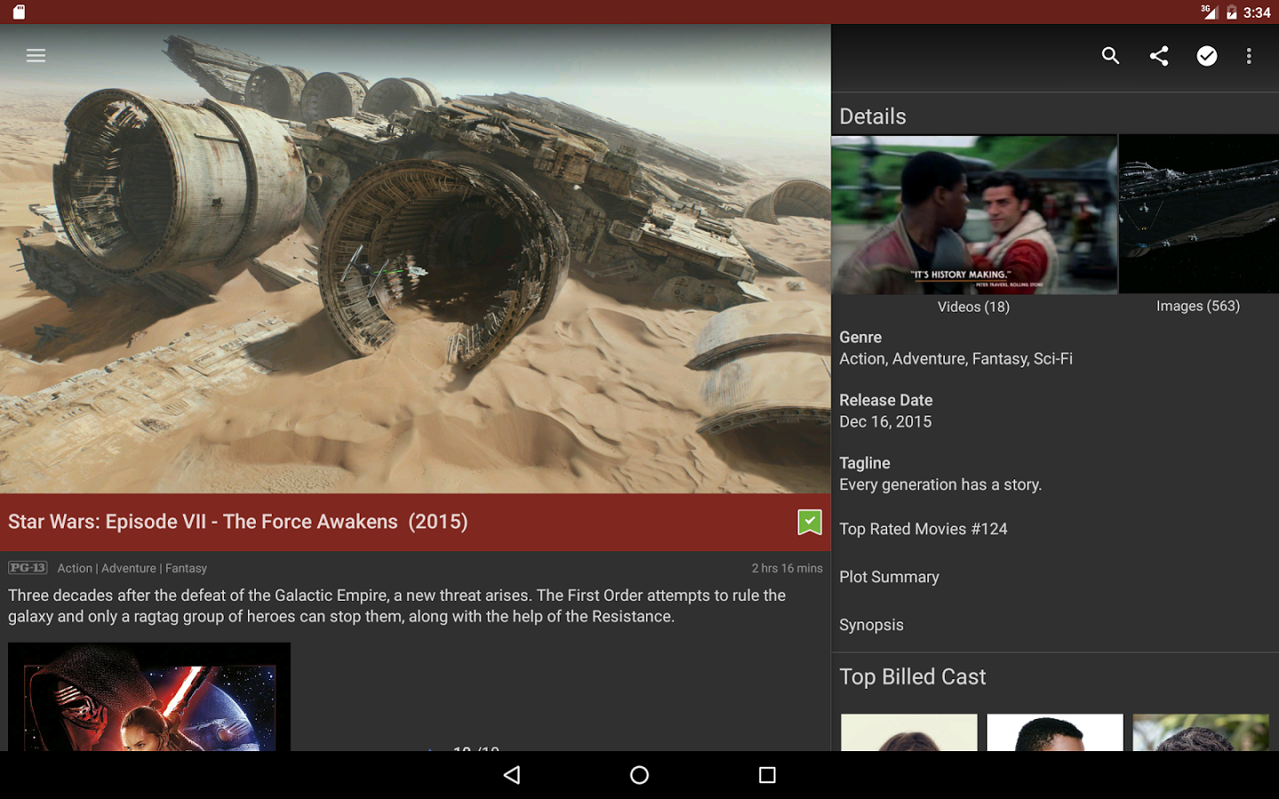Open the Images (563) thumbnail
The image size is (1279, 799).
[x=1199, y=214]
